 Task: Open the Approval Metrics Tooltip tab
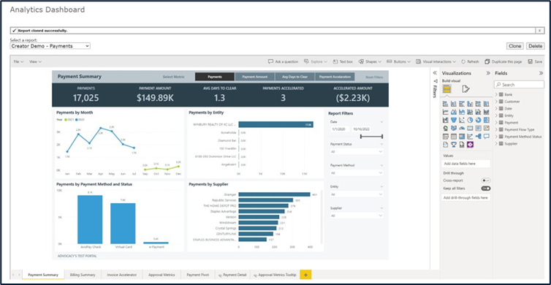point(275,275)
